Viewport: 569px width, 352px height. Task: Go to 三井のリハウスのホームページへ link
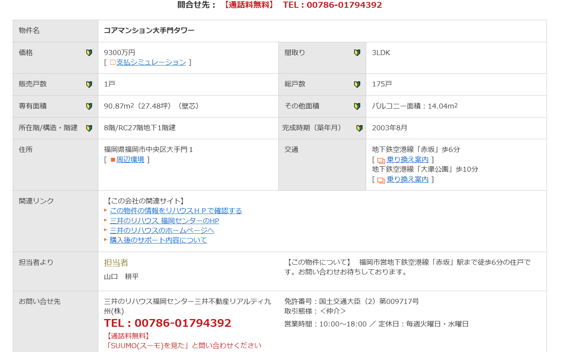[x=162, y=231]
